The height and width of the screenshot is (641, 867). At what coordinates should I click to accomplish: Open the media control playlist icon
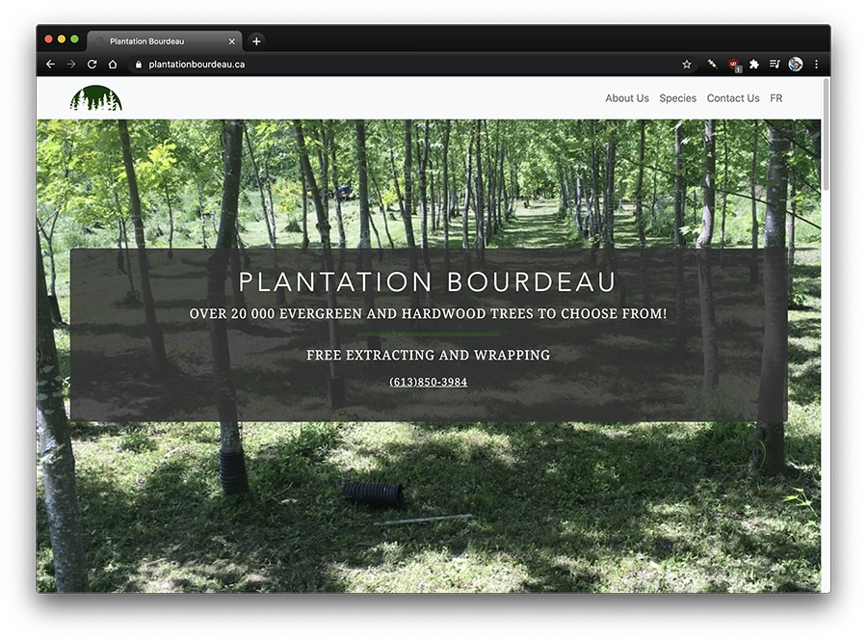(775, 65)
